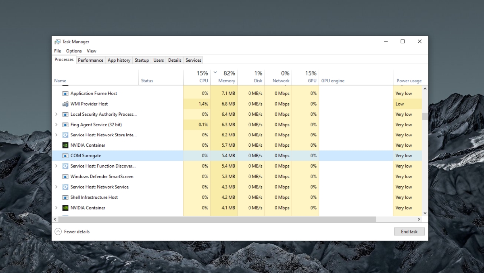Click the Windows Defender SmartScreen icon
This screenshot has width=484, height=273.
point(65,177)
